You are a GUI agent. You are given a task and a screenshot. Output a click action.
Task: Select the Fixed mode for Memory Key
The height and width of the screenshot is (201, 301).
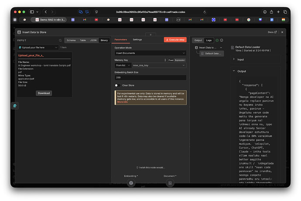pos(171,60)
